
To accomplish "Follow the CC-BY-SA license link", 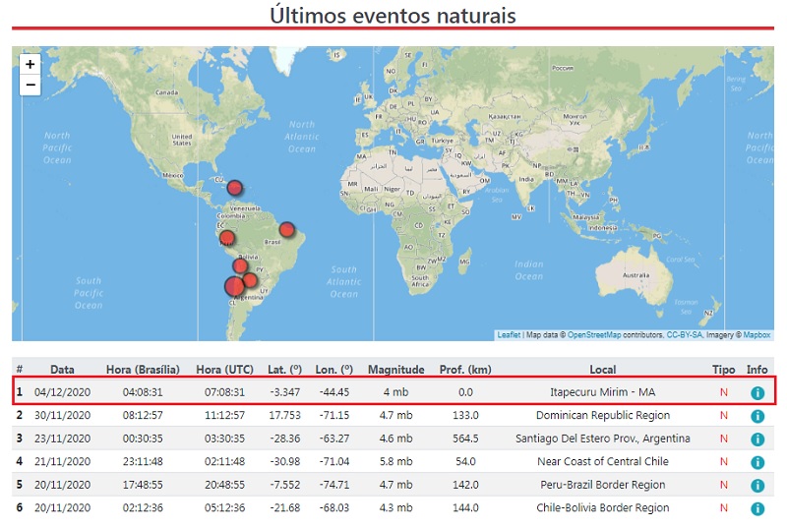I will [683, 335].
